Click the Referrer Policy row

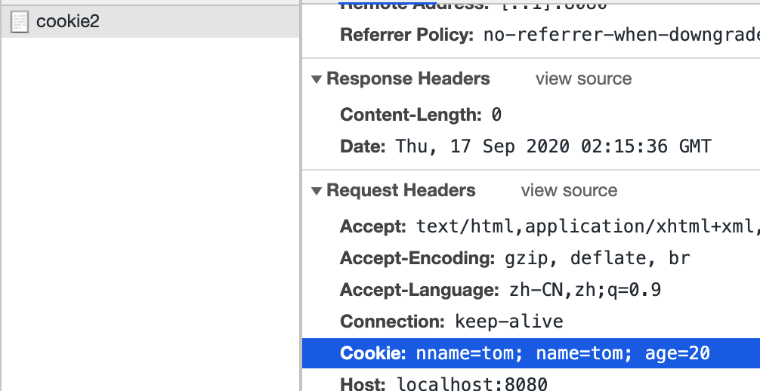click(531, 35)
